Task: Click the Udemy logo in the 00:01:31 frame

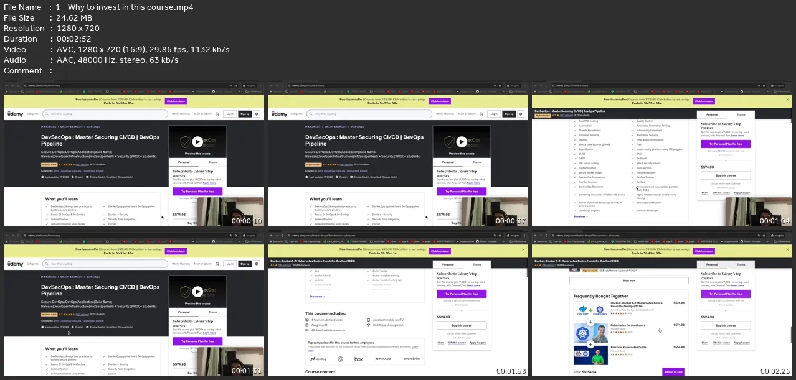Action: (16, 264)
